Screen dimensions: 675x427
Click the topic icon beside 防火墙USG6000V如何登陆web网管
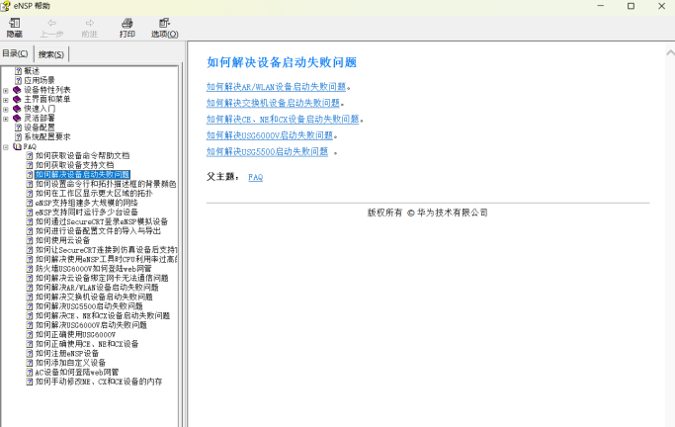point(30,269)
